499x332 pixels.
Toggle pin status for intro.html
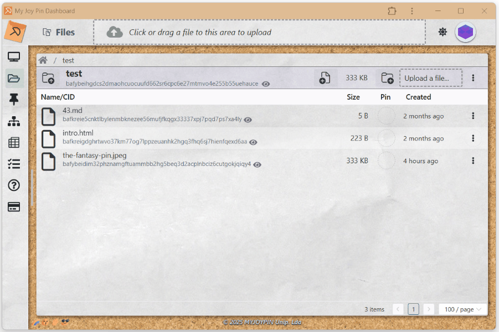386,138
